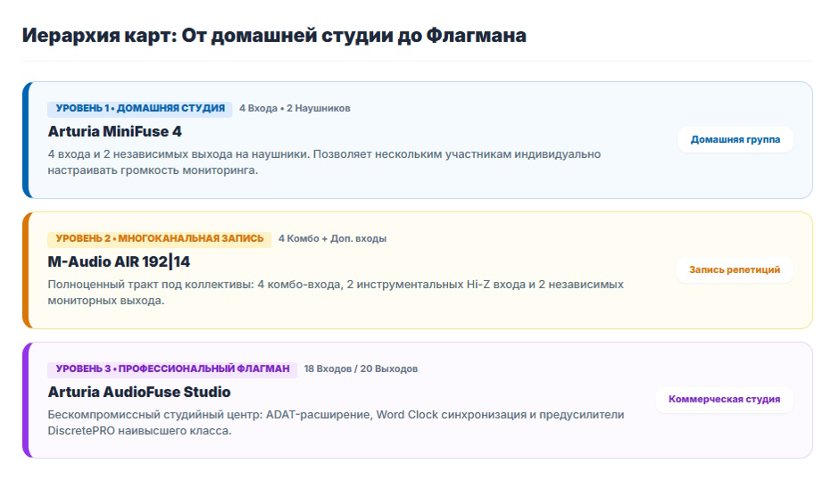Click the '18 Входов / 20 Выходов' spec text
Viewport: 839px width, 480px height.
[x=361, y=369]
